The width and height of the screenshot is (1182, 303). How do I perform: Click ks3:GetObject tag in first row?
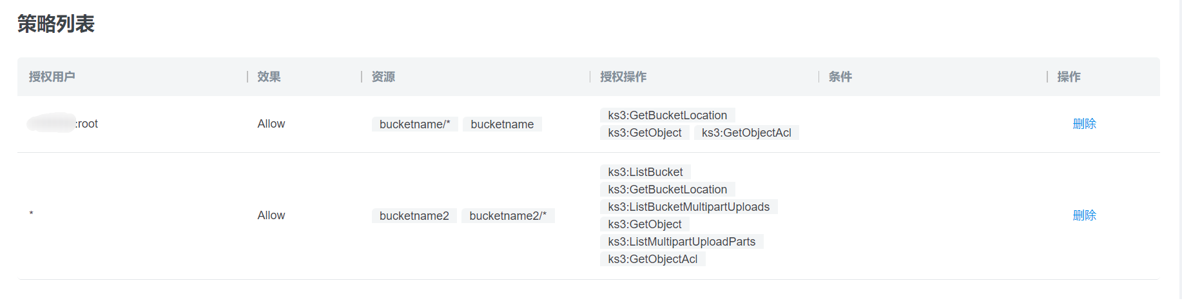(644, 133)
